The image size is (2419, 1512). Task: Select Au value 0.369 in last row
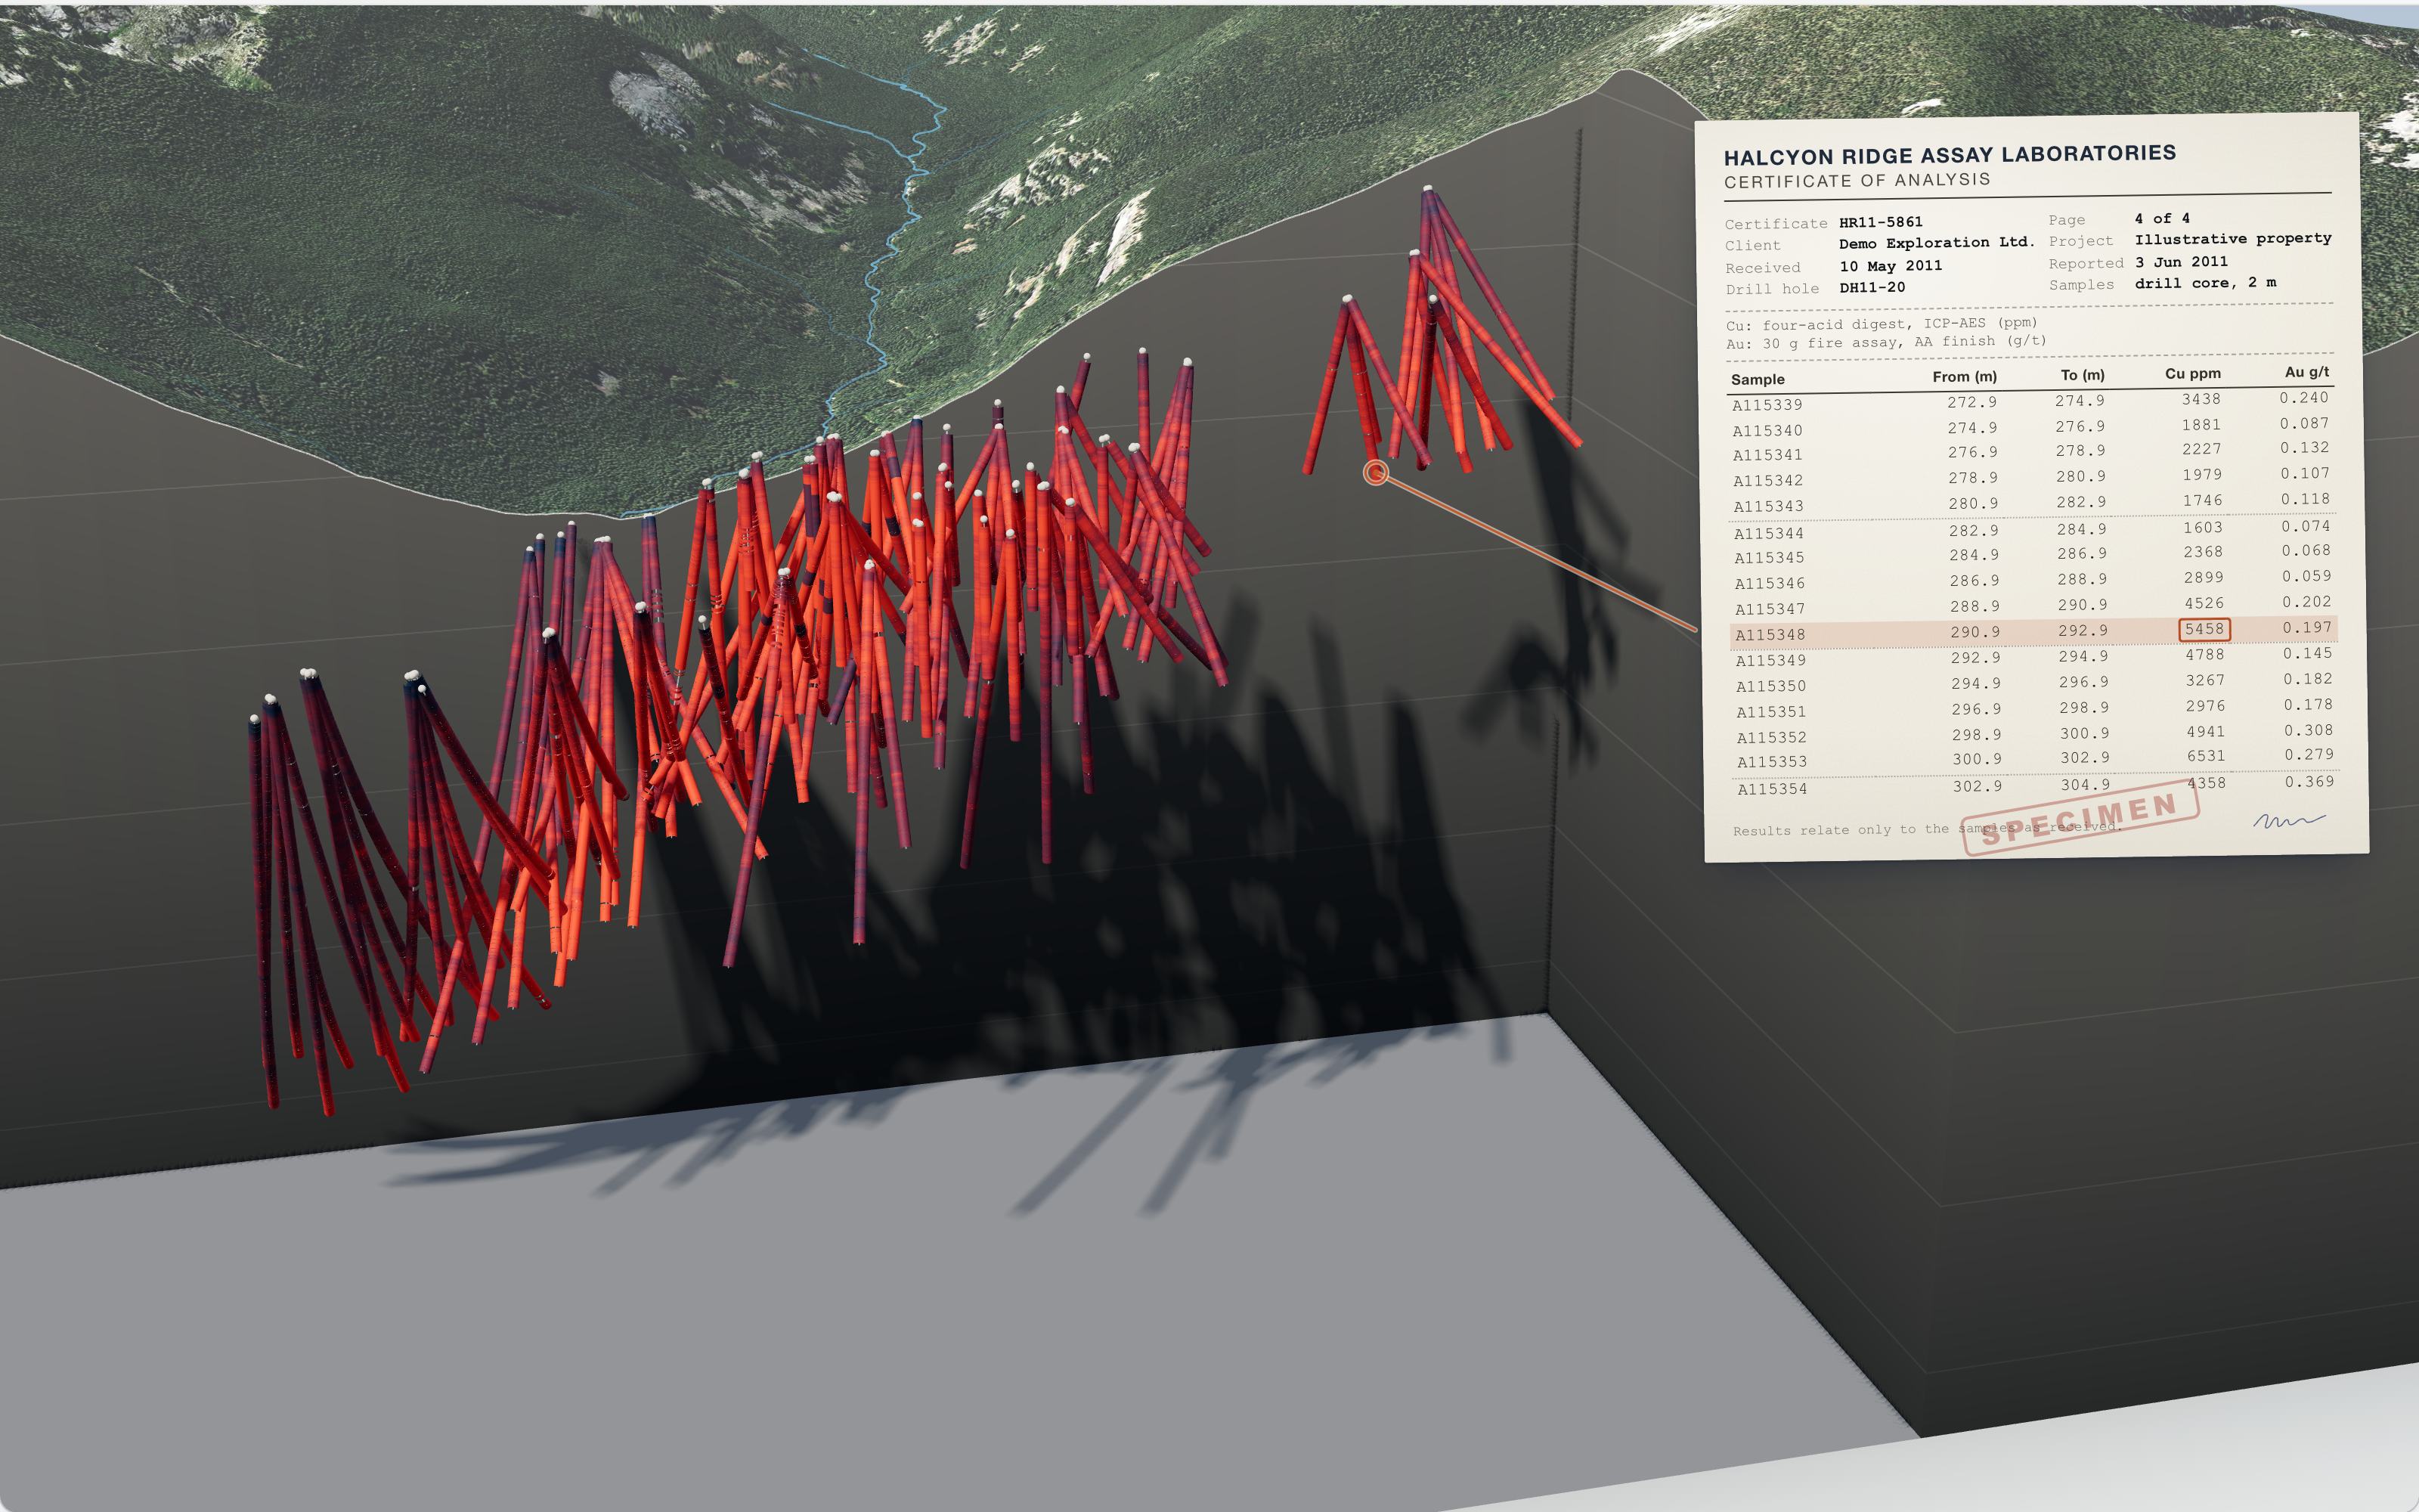(2309, 782)
